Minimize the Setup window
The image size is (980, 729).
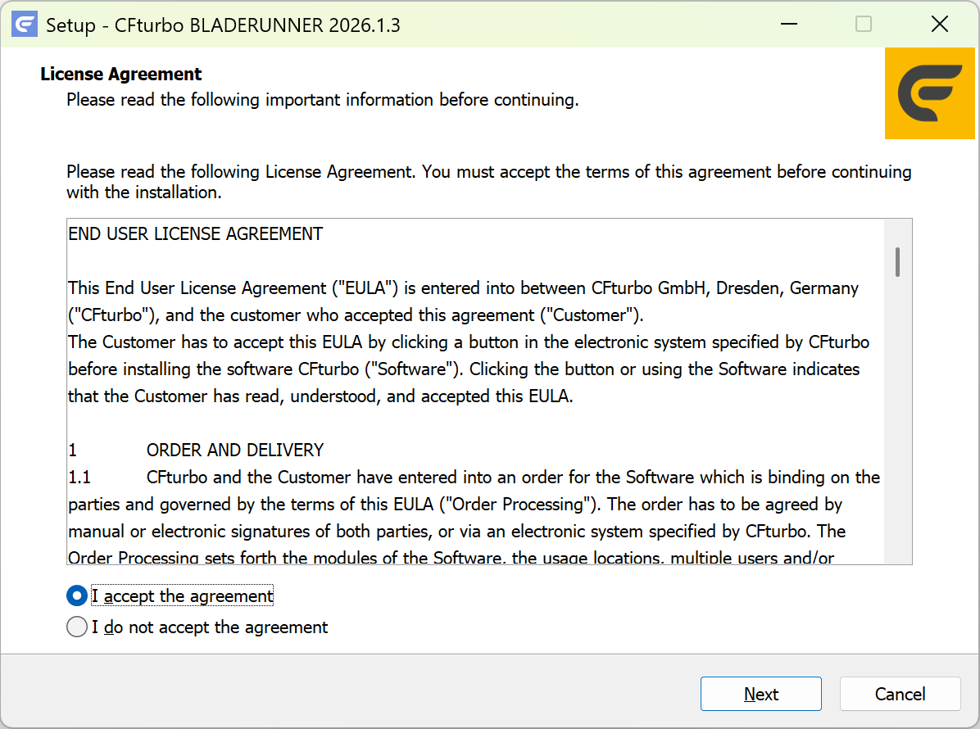pyautogui.click(x=789, y=25)
